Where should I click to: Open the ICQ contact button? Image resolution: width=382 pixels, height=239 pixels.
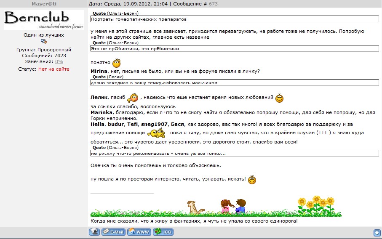pyautogui.click(x=163, y=232)
